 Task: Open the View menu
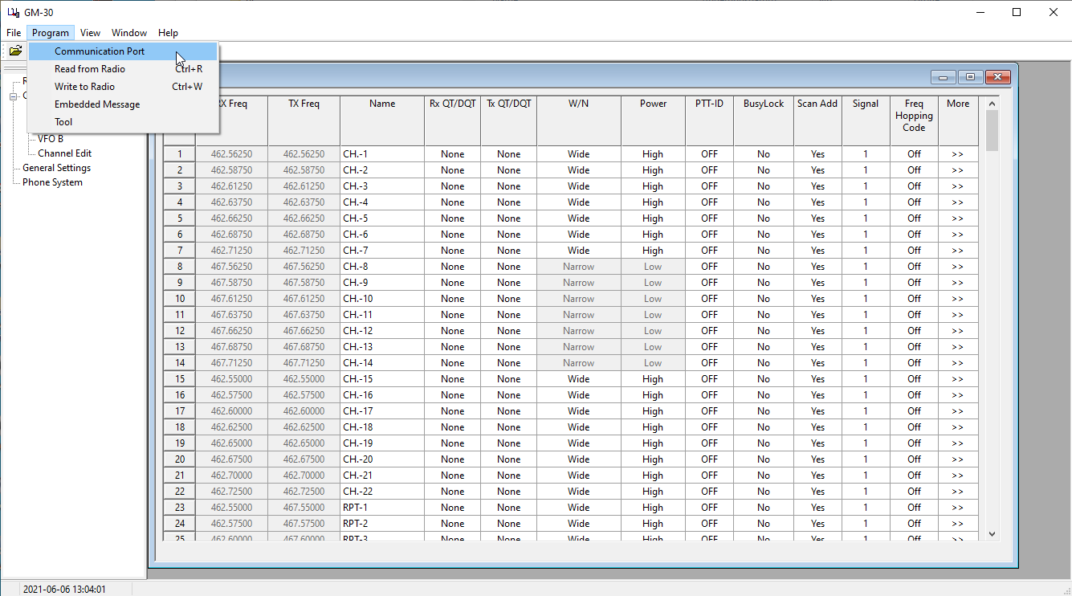[90, 33]
